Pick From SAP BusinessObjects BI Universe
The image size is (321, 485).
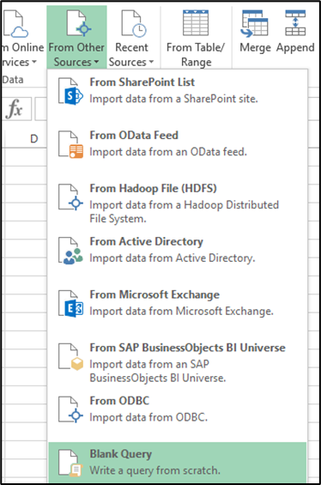tap(178, 363)
